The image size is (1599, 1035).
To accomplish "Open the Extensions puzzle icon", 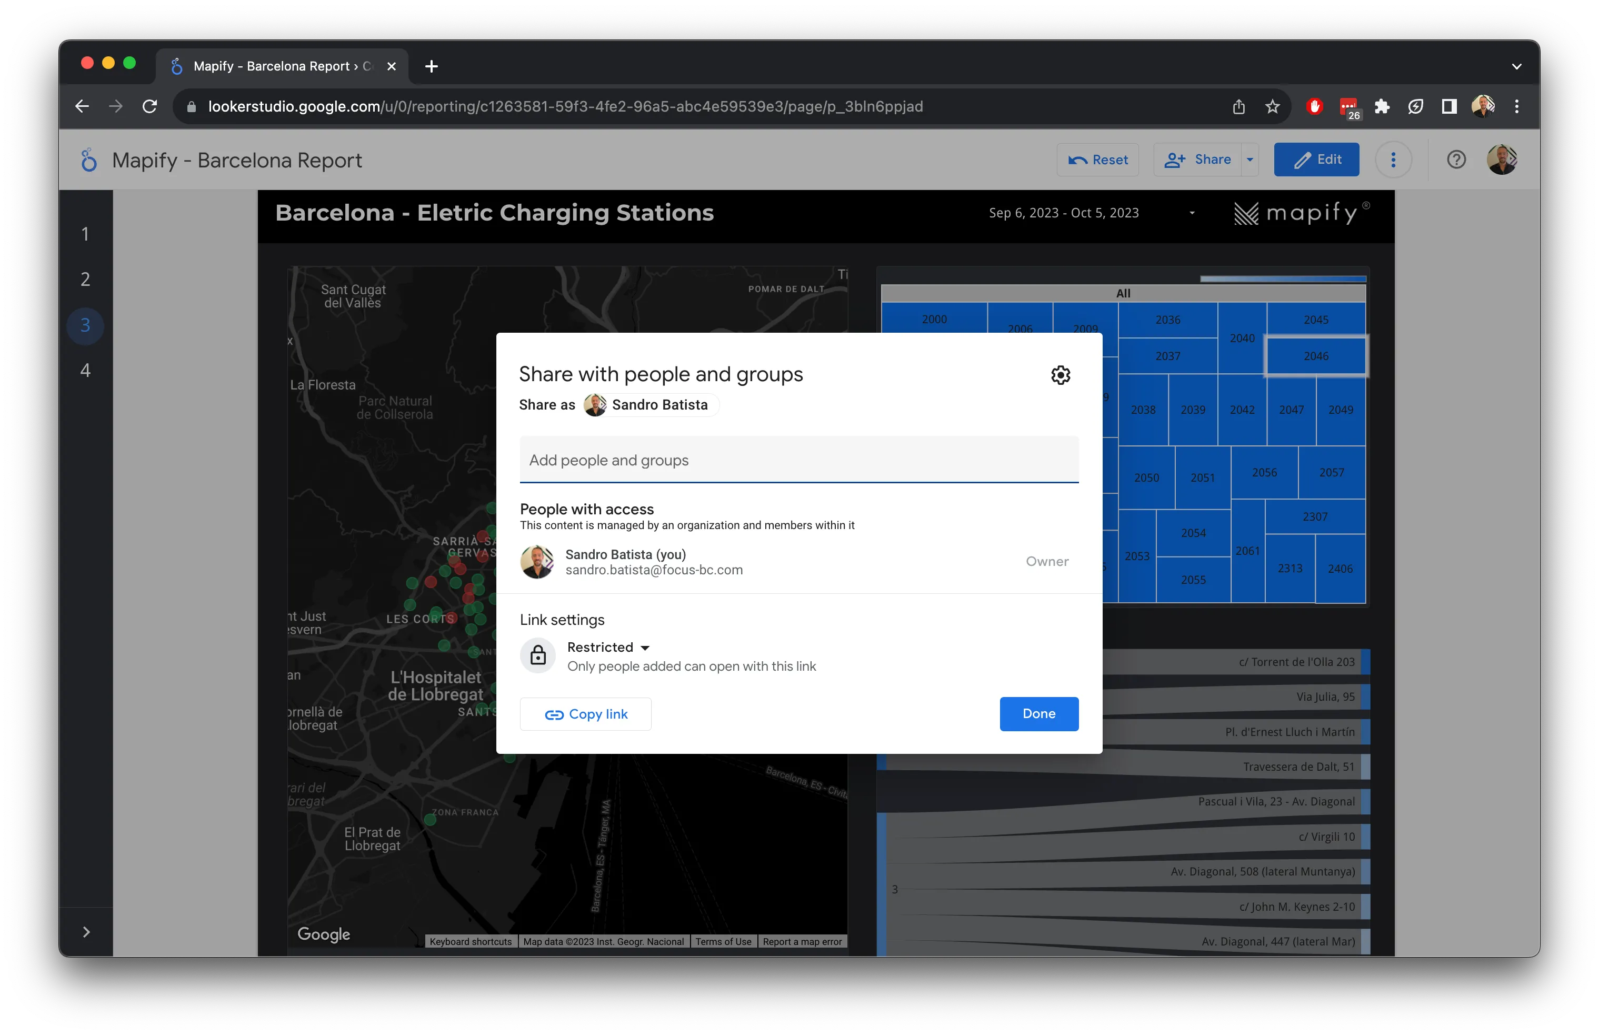I will pyautogui.click(x=1382, y=106).
